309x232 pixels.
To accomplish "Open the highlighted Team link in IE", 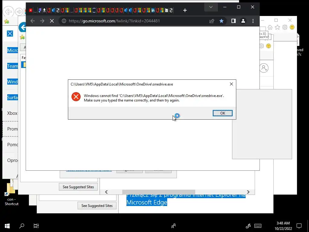I will pos(12,66).
